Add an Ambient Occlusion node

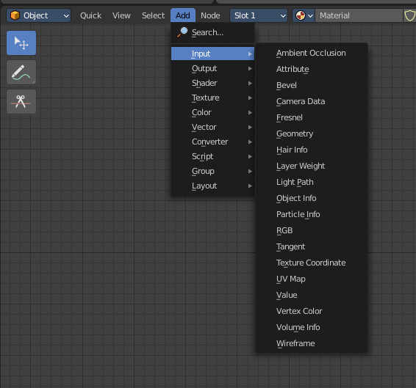pyautogui.click(x=312, y=53)
